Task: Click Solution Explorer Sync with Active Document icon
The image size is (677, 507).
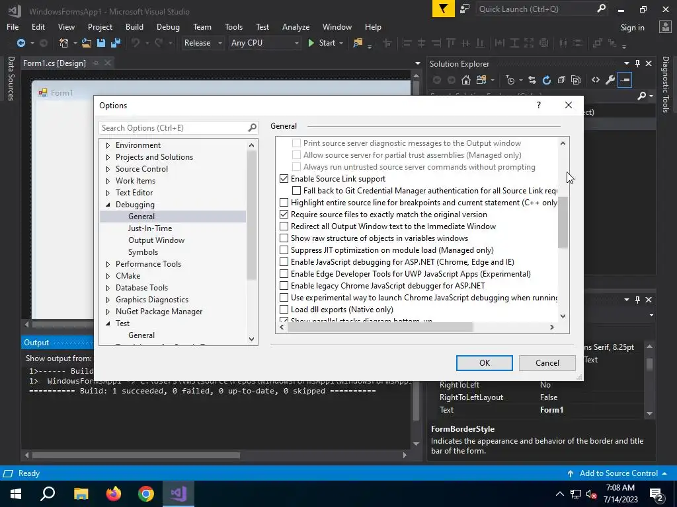Action: tap(532, 80)
